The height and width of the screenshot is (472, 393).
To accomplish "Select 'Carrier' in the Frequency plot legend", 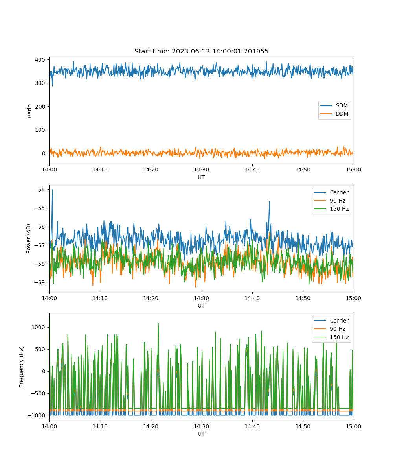I will click(331, 321).
